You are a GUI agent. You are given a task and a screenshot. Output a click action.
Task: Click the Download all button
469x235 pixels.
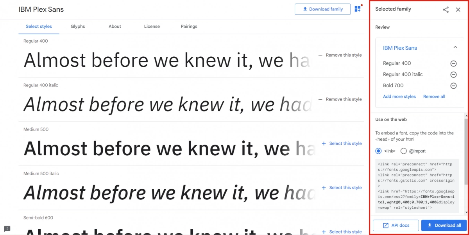pos(444,225)
